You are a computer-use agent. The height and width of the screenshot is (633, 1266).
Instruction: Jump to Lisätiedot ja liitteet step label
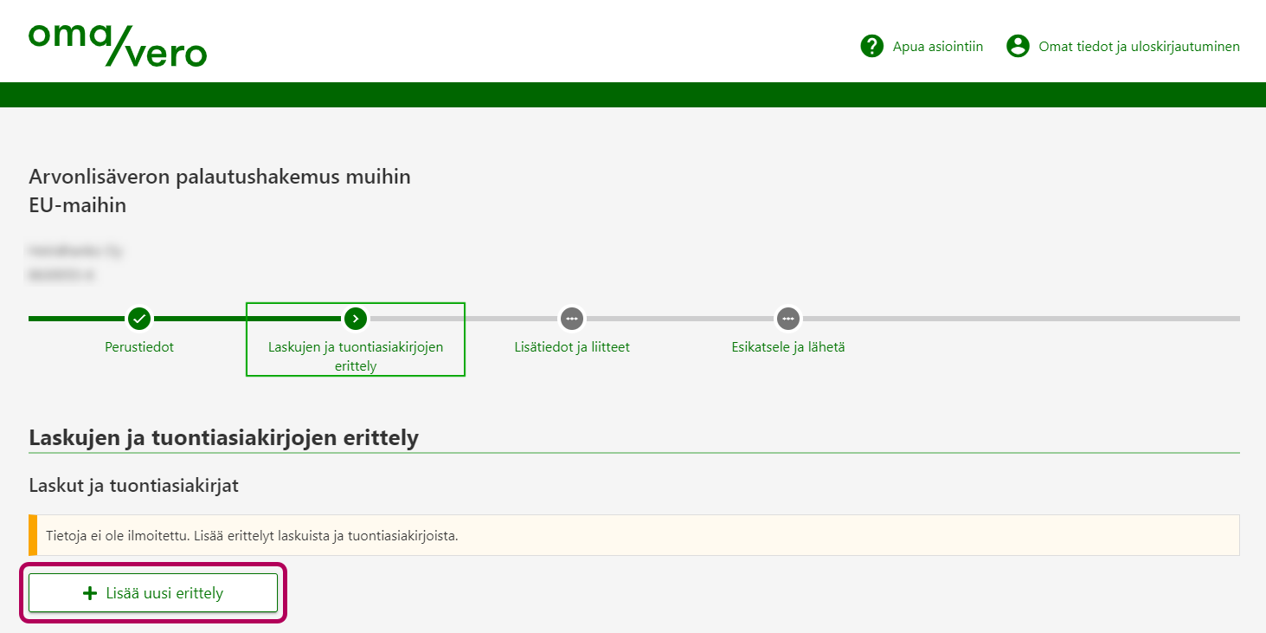click(571, 347)
